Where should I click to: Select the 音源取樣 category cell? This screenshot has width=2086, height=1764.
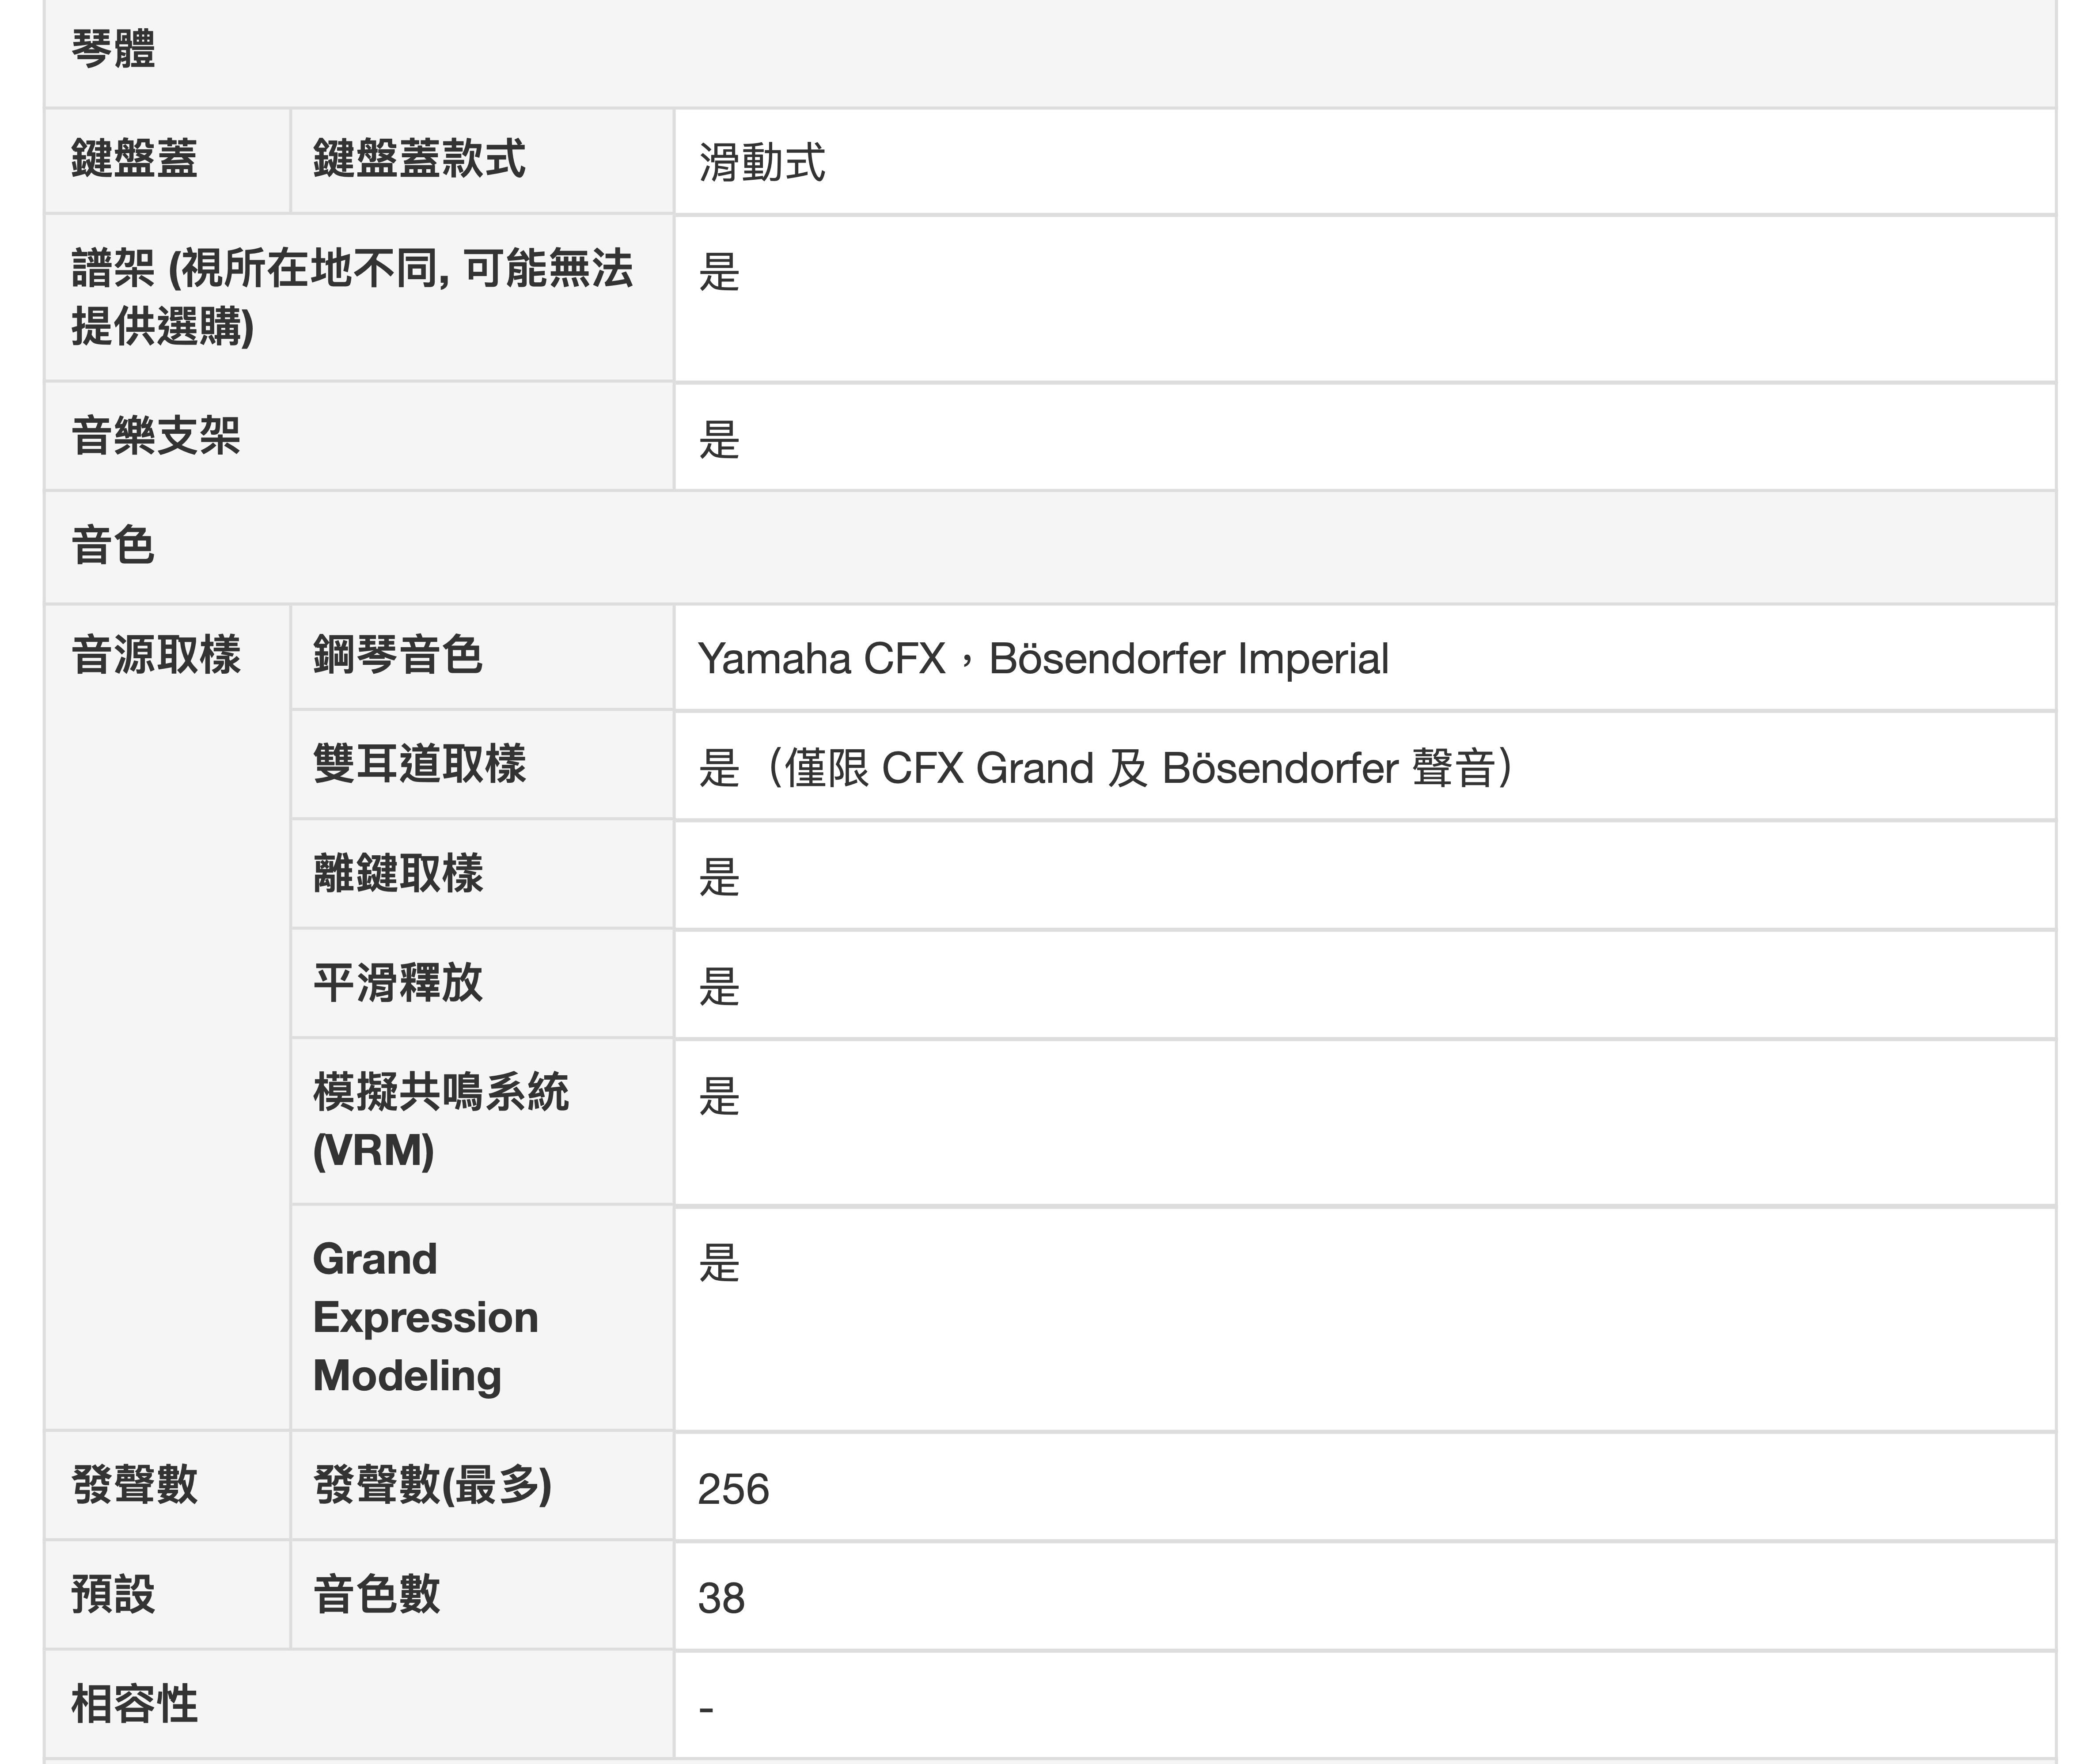click(x=156, y=656)
